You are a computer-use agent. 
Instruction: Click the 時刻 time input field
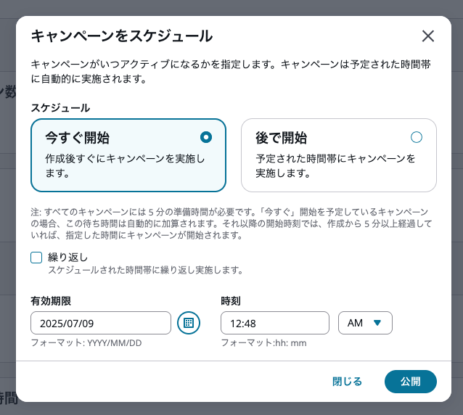click(275, 323)
